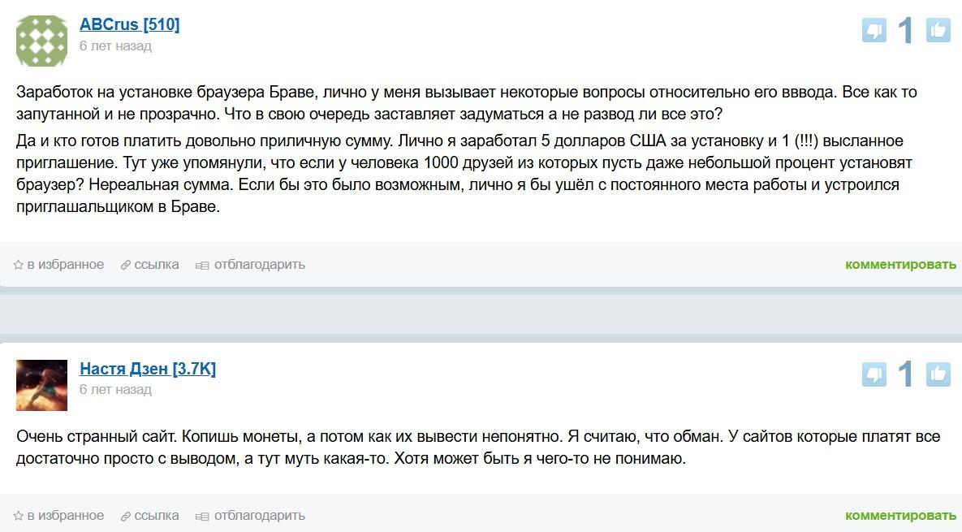This screenshot has width=962, height=532.
Task: Comment on ABCrus's answer
Action: click(900, 265)
